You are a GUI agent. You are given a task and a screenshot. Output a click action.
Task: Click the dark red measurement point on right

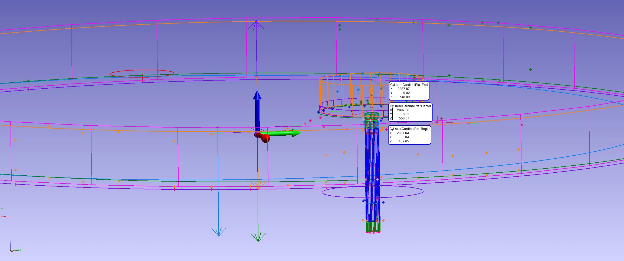[522, 125]
